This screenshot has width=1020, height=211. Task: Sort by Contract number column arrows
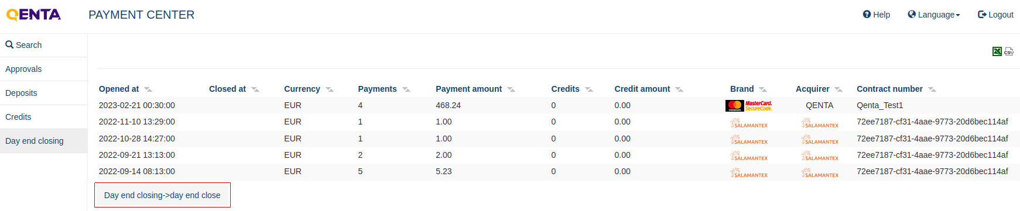pos(932,89)
